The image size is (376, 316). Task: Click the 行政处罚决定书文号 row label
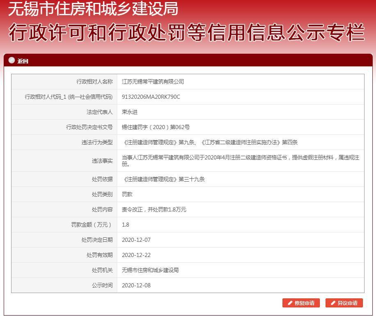point(89,127)
